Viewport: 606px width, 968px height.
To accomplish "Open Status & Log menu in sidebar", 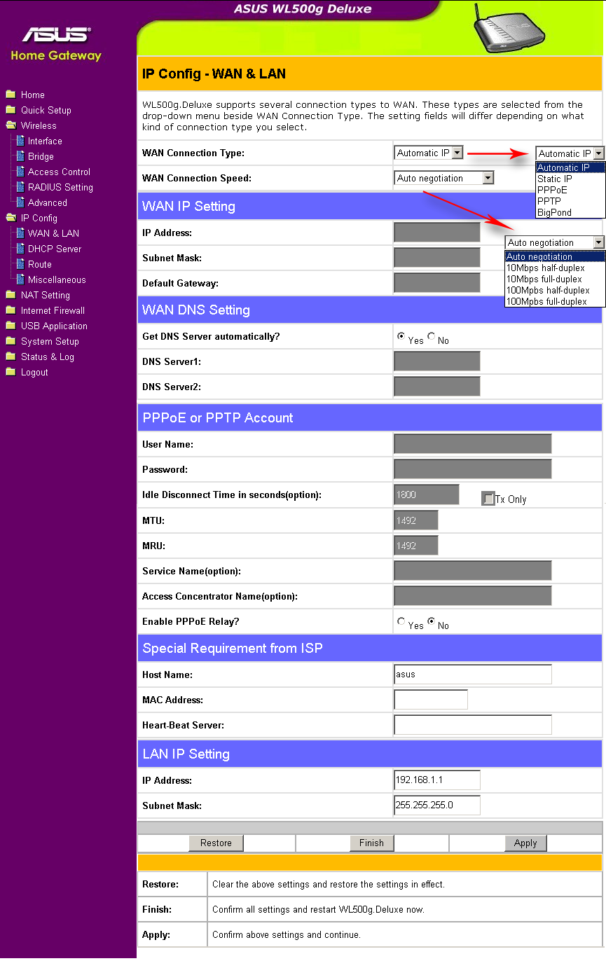I will click(x=48, y=357).
